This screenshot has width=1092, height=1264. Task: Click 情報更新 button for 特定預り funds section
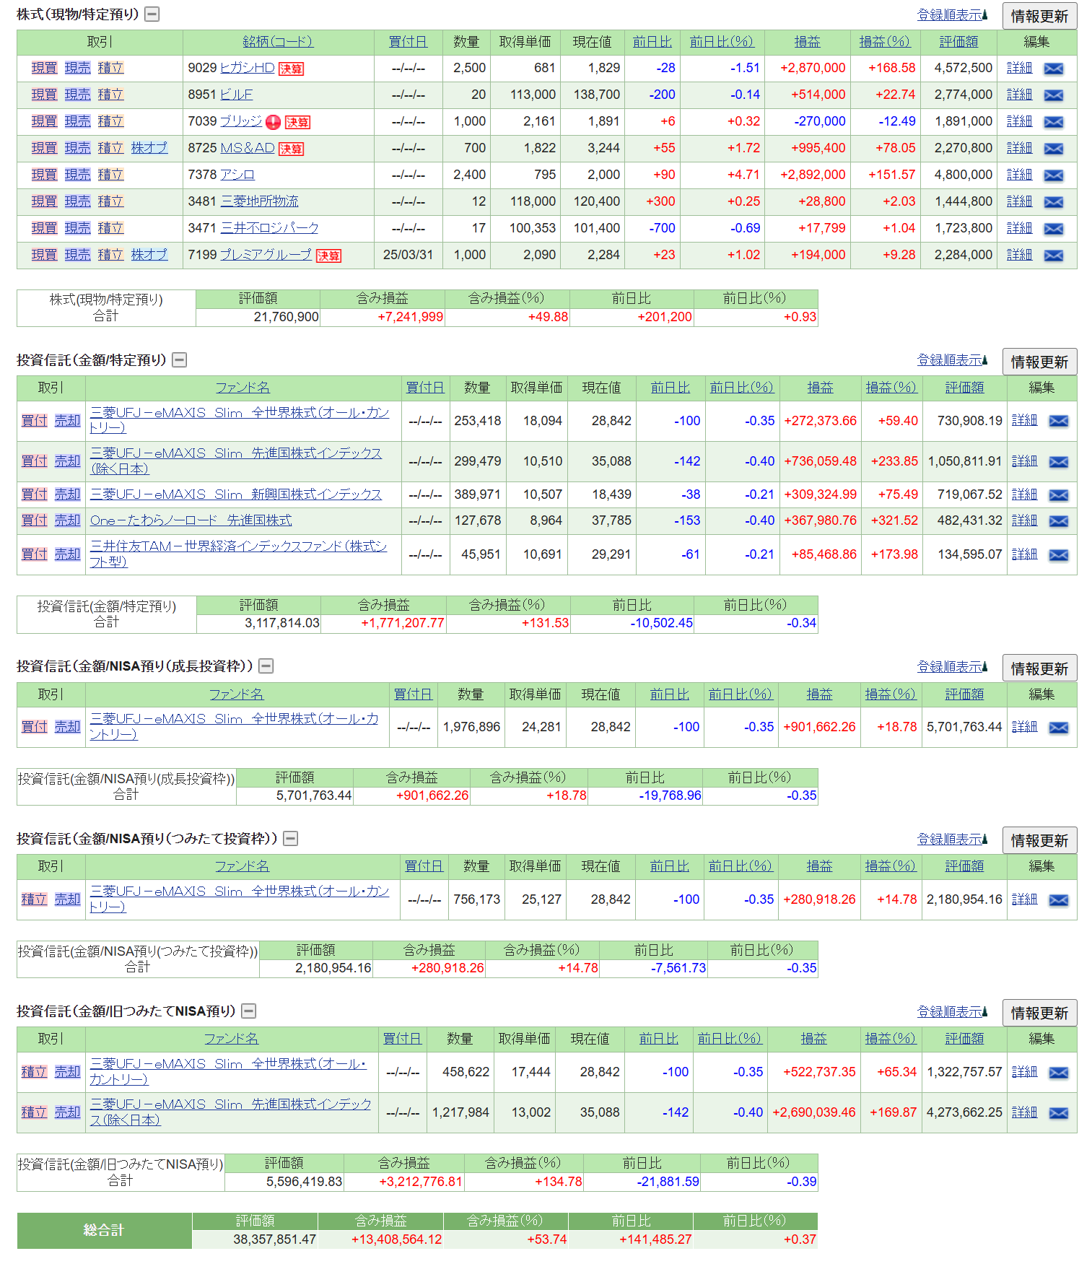pos(1039,362)
